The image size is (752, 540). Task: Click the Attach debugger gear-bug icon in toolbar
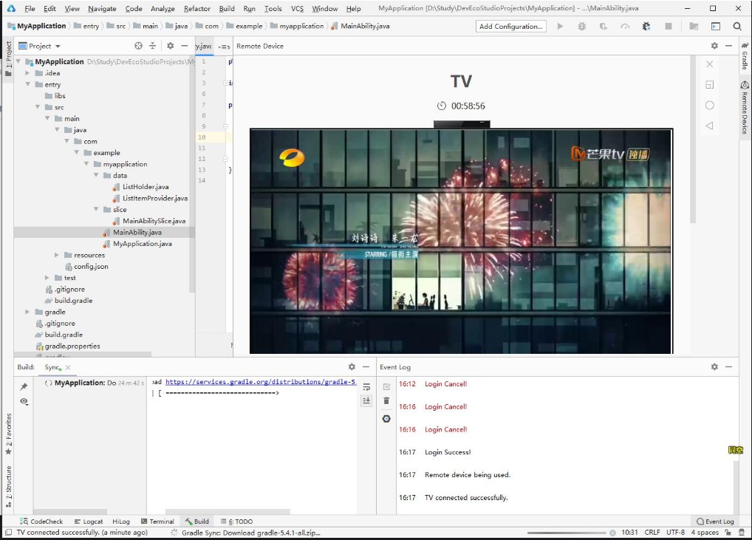point(646,27)
